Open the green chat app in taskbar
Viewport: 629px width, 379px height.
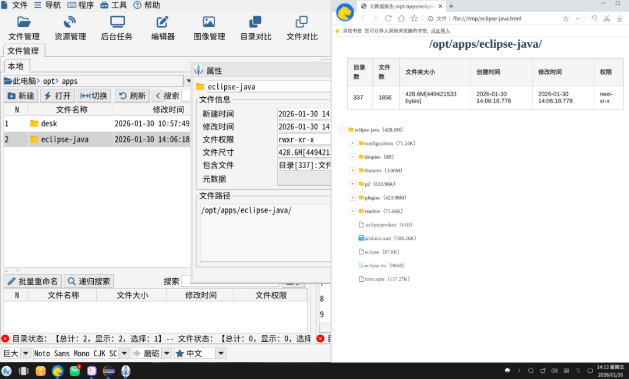click(x=75, y=371)
